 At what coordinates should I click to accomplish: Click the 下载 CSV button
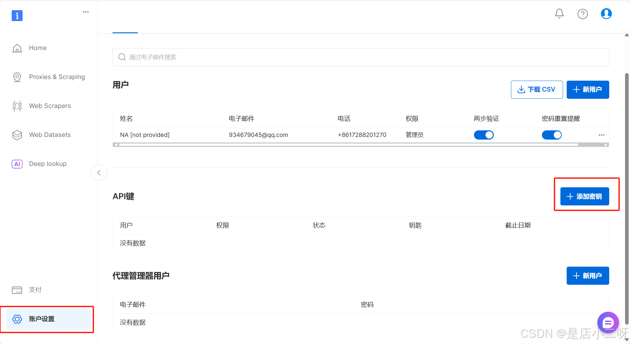pyautogui.click(x=537, y=90)
